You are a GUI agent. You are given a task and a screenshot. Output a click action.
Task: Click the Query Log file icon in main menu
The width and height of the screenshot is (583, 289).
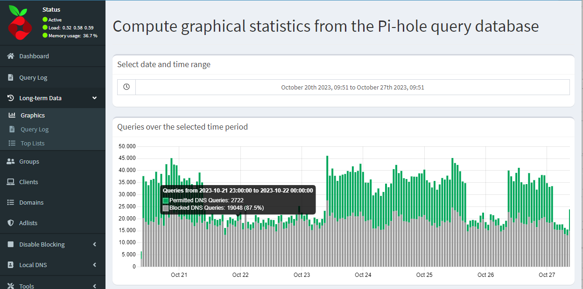click(10, 77)
